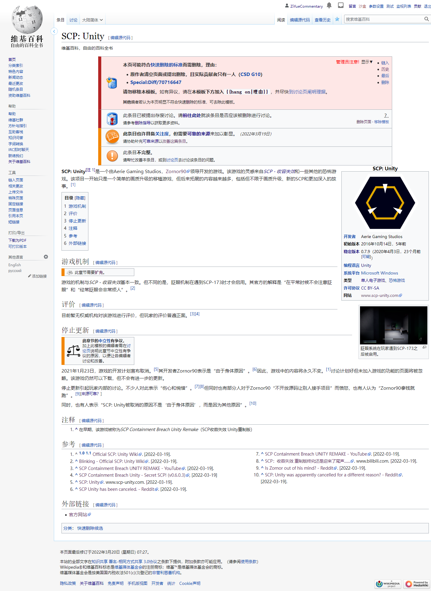Click the Wikipedia globe logo
This screenshot has height=591, width=431.
click(27, 20)
